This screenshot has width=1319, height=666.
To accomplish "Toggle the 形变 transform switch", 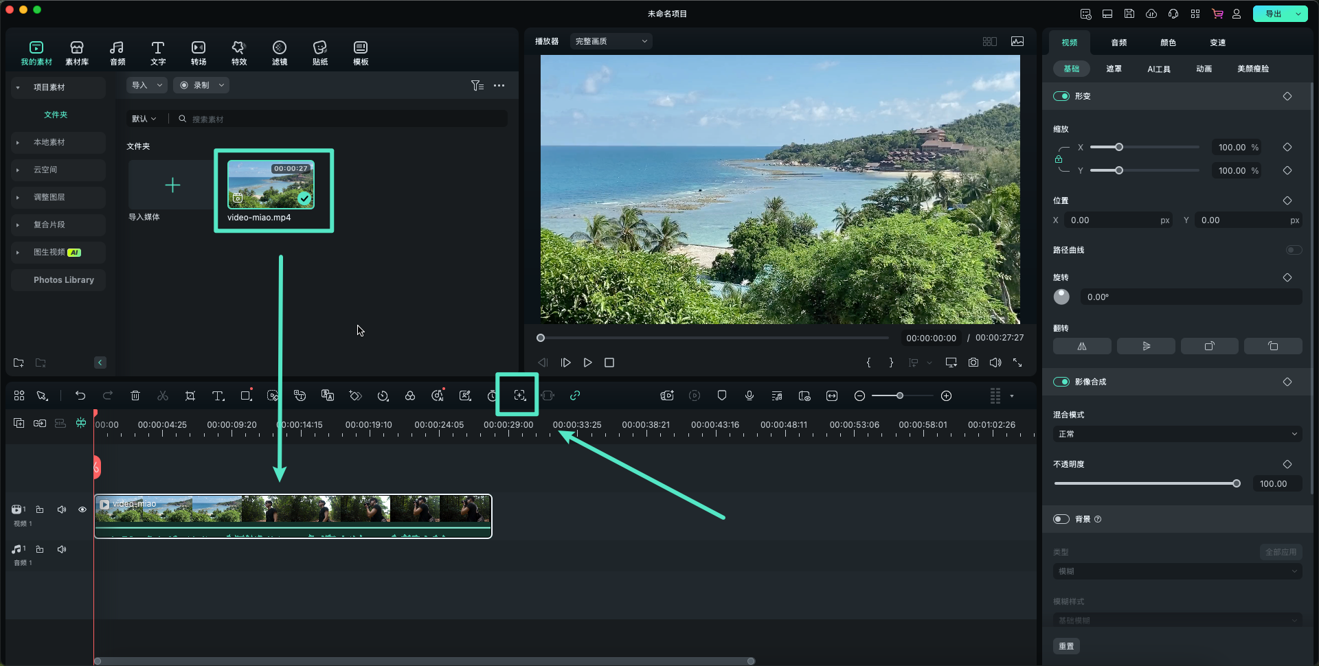I will tap(1061, 96).
